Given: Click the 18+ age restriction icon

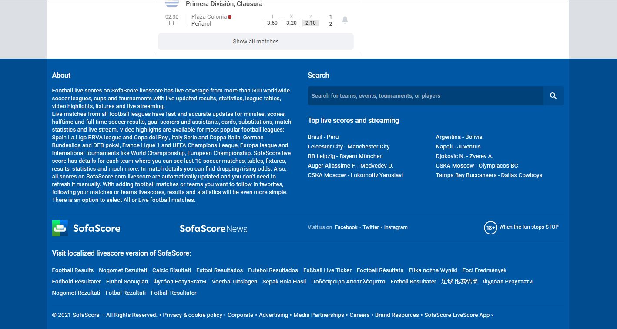Looking at the screenshot, I should point(490,227).
